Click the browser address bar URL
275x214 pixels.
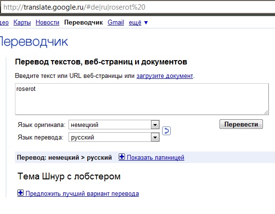click(74, 7)
